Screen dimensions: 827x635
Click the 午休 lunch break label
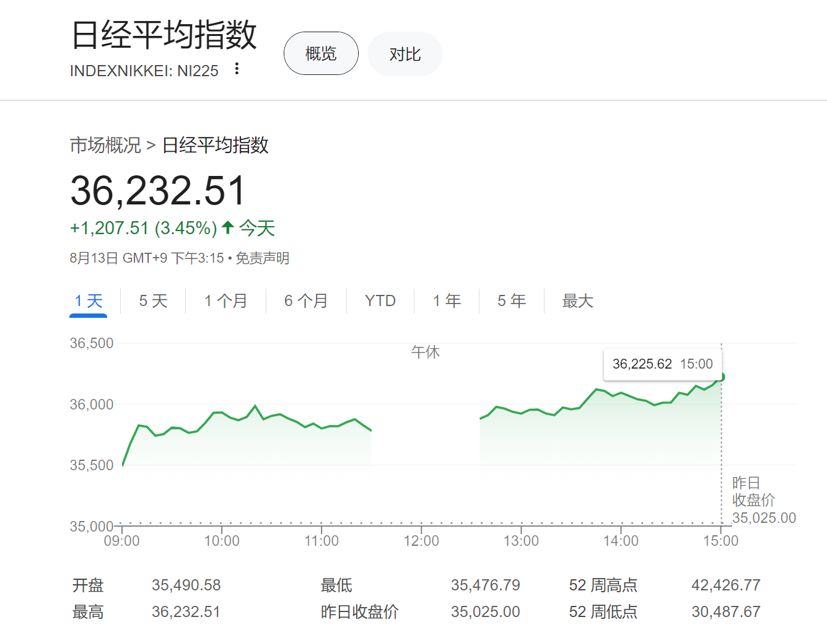[x=426, y=352]
